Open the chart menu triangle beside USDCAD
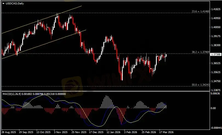 (x=3, y=4)
